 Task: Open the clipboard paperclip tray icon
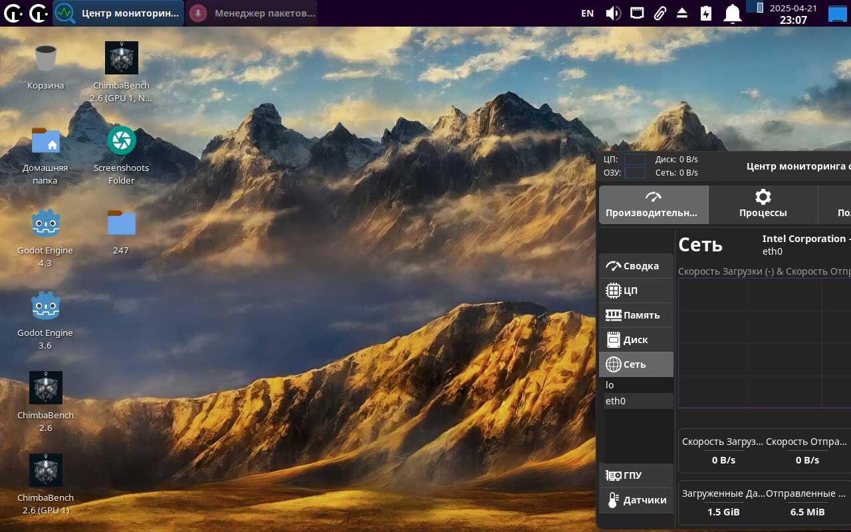click(660, 13)
